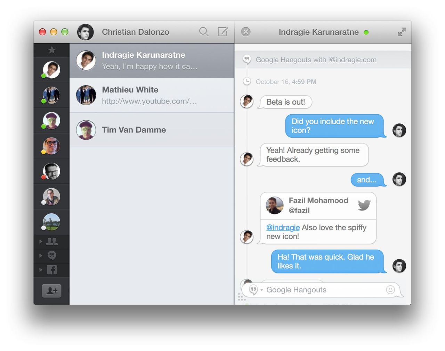Screen dimensions: 445x351
Task: Click the sender avatar beside "and..." bubble
Action: (399, 179)
